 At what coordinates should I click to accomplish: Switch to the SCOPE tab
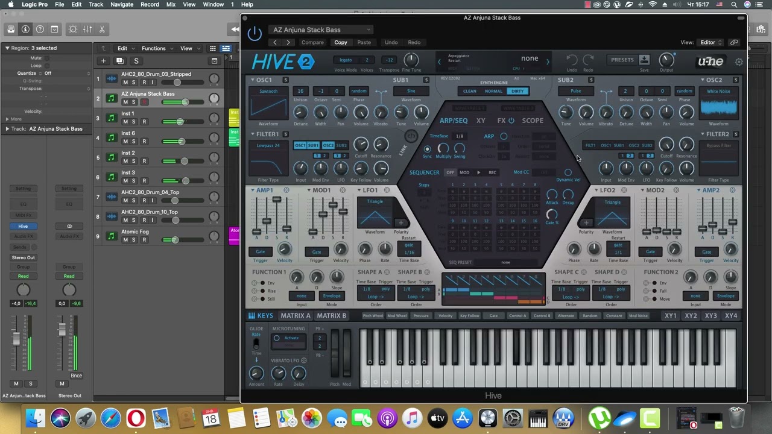point(533,121)
